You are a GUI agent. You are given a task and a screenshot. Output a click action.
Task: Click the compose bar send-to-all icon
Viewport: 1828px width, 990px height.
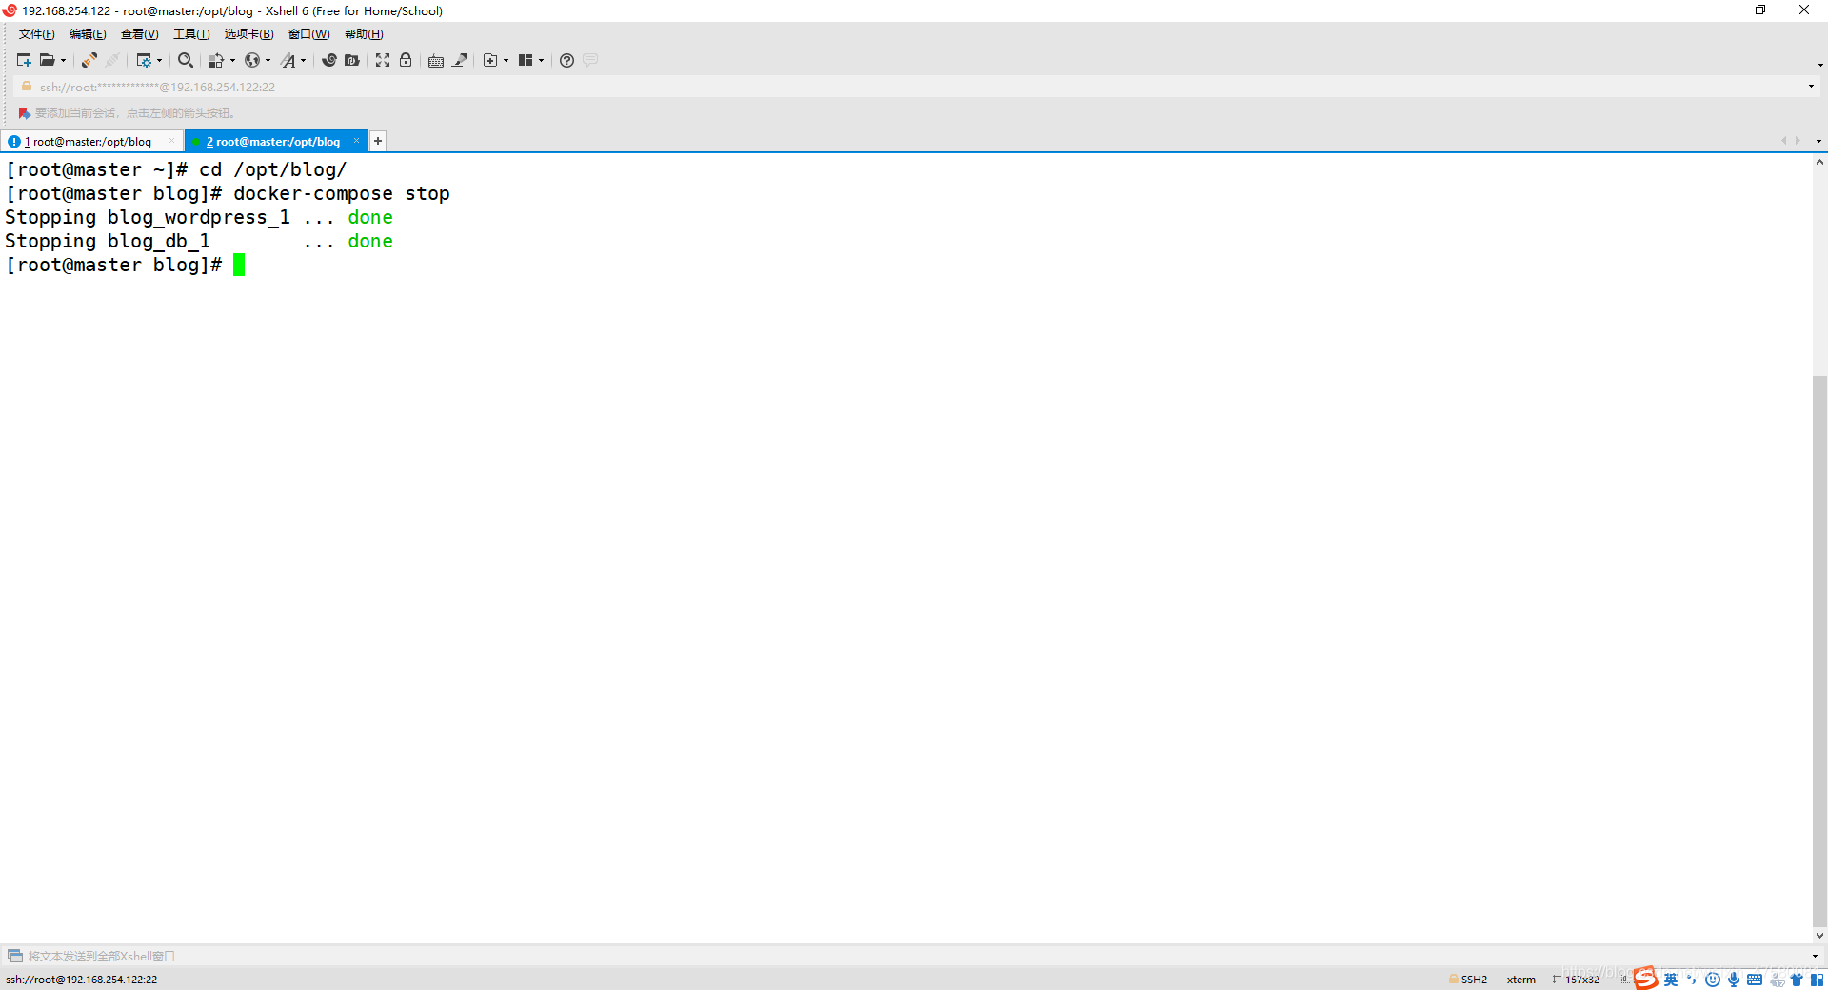click(x=15, y=957)
